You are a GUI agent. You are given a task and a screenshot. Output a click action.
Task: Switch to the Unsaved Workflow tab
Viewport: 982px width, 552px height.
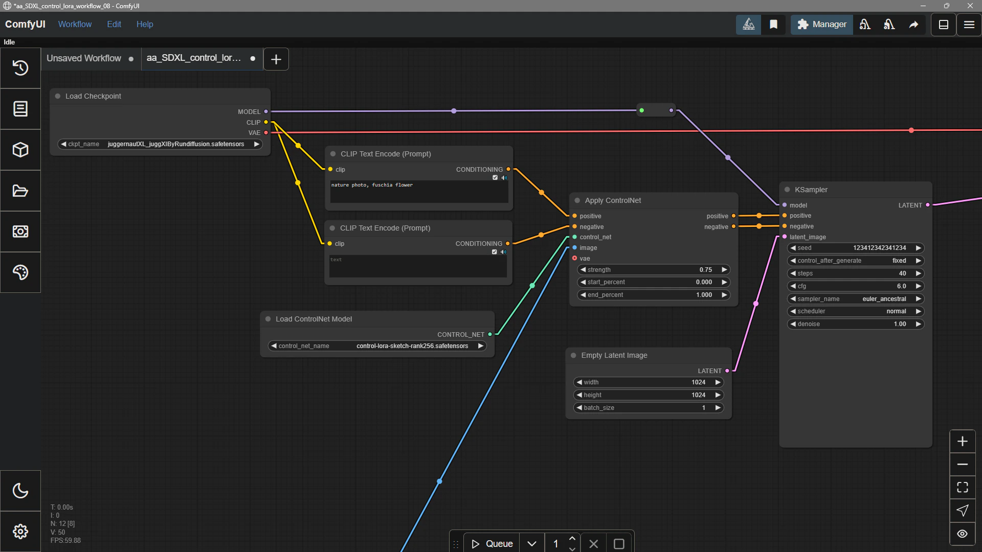pos(84,58)
